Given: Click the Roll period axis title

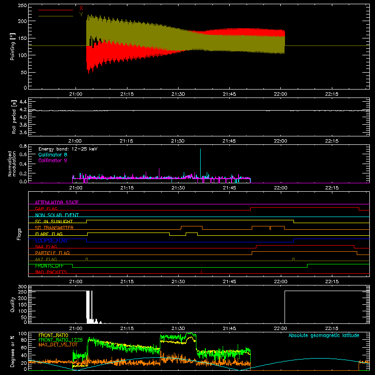Looking at the screenshot, I should pyautogui.click(x=14, y=117).
